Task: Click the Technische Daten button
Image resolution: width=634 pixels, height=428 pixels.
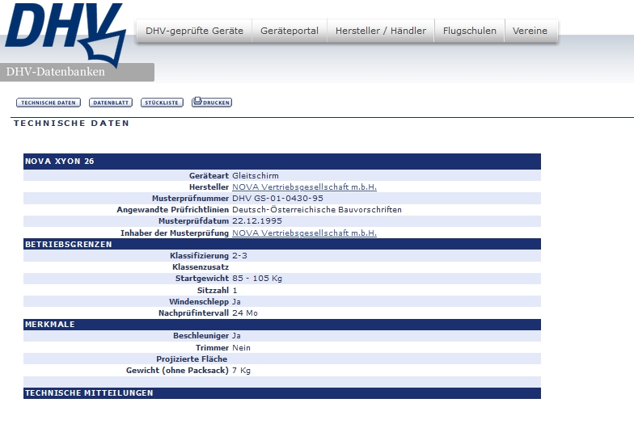Action: pyautogui.click(x=49, y=103)
